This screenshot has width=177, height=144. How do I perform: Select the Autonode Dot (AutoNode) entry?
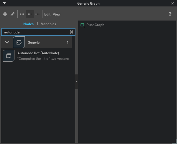click(x=38, y=53)
